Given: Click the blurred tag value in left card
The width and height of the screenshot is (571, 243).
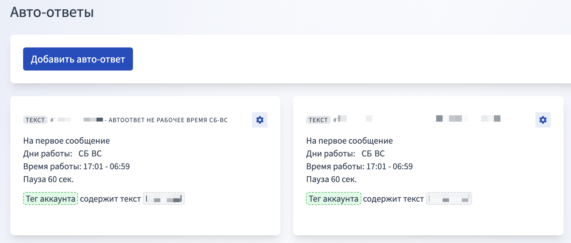Looking at the screenshot, I should click(164, 199).
